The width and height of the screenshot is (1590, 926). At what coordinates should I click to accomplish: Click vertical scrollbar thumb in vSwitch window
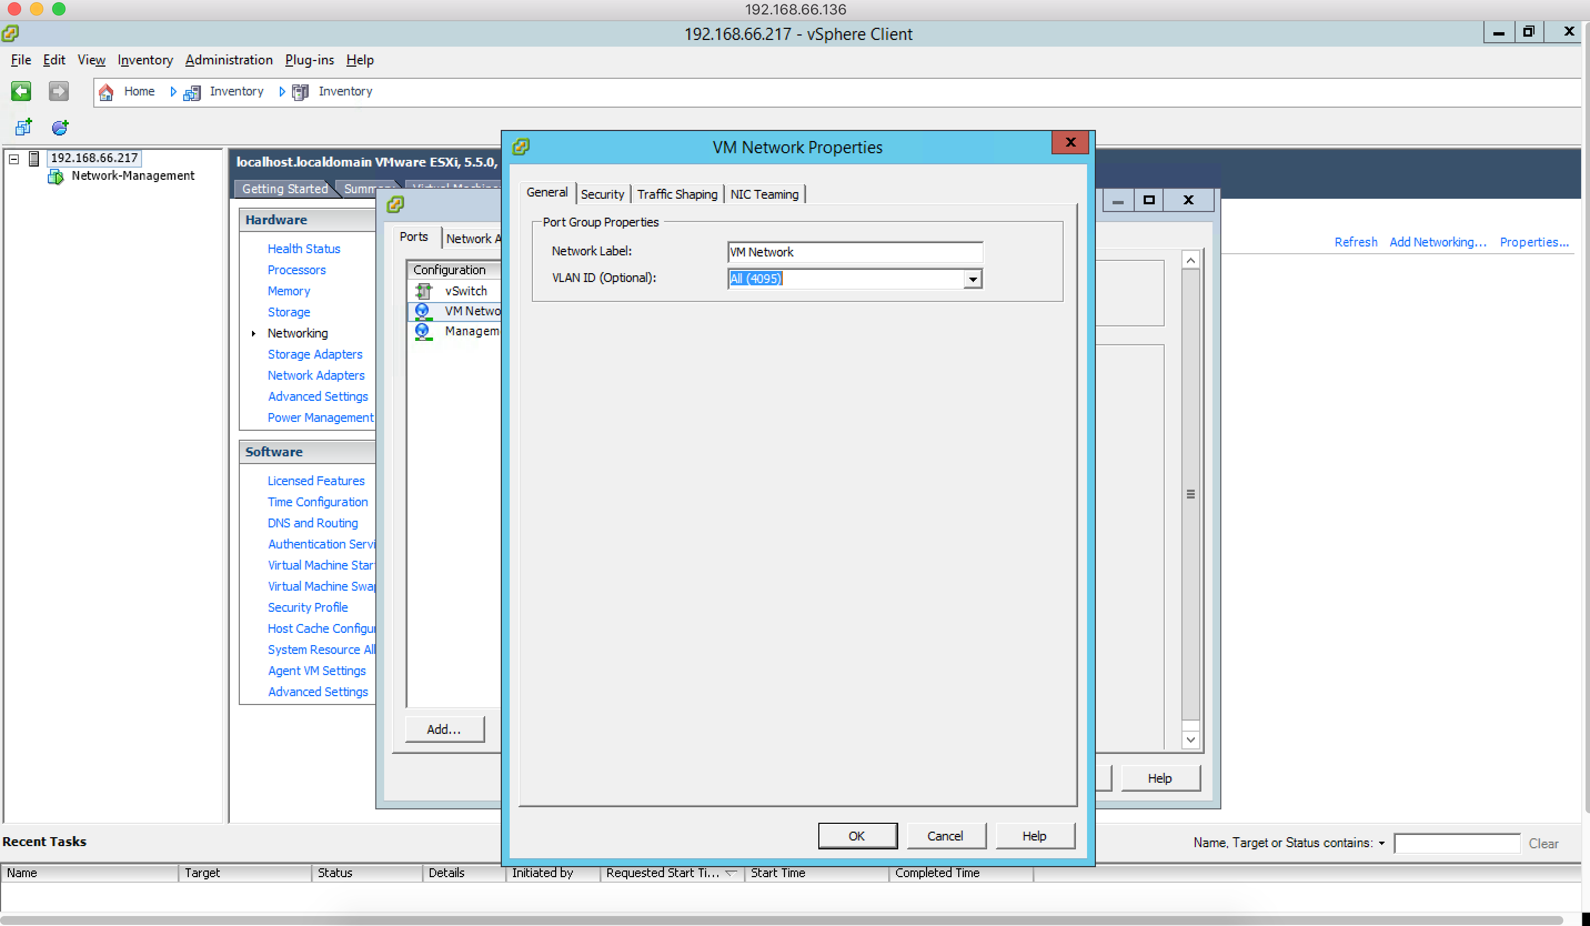[1191, 495]
